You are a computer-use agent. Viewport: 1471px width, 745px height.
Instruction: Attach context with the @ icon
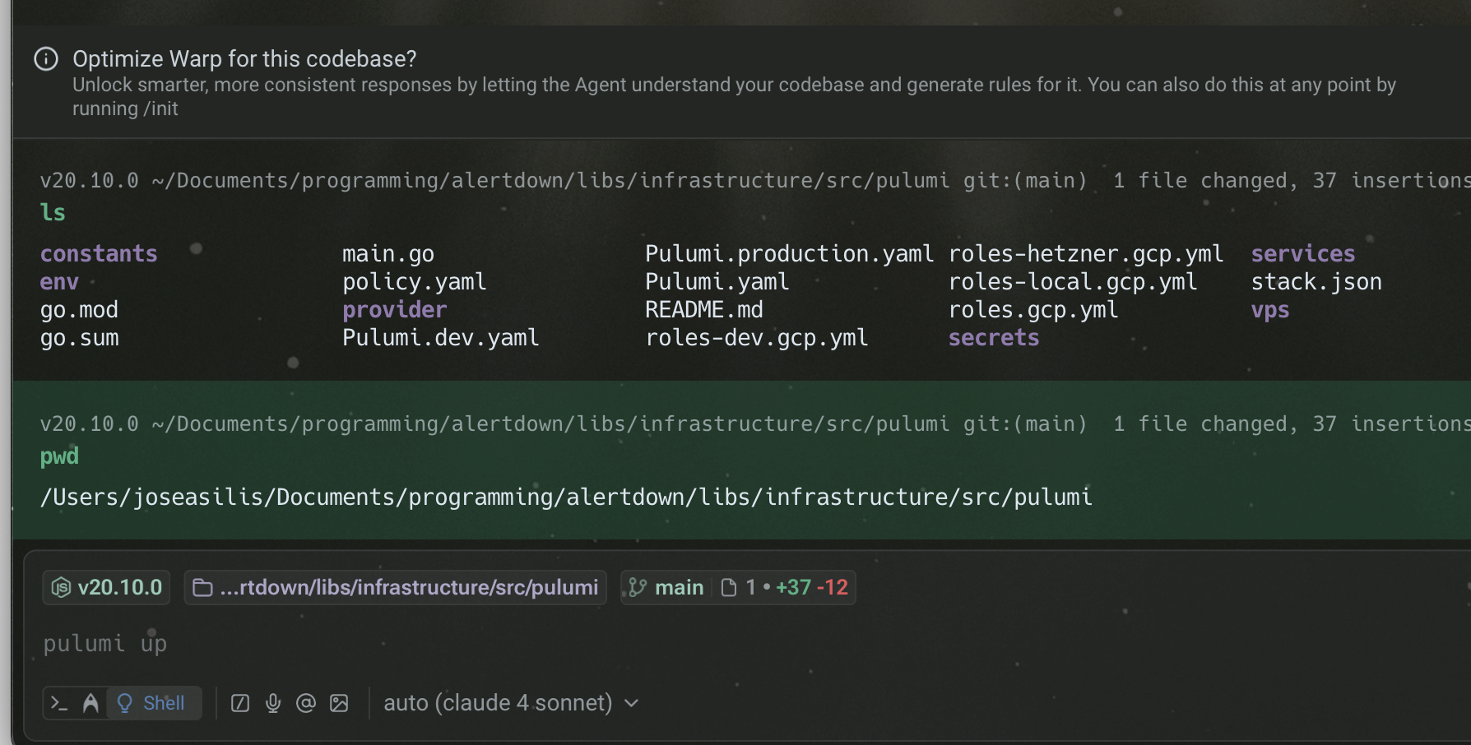click(306, 703)
